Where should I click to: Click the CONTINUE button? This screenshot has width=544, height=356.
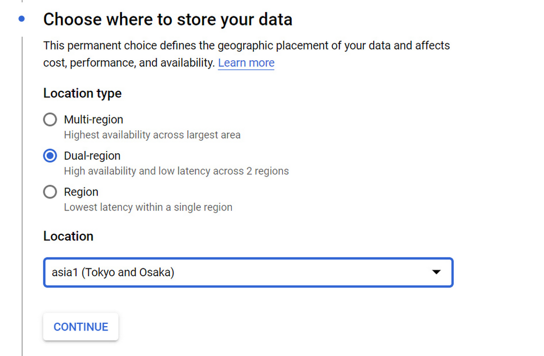[81, 327]
